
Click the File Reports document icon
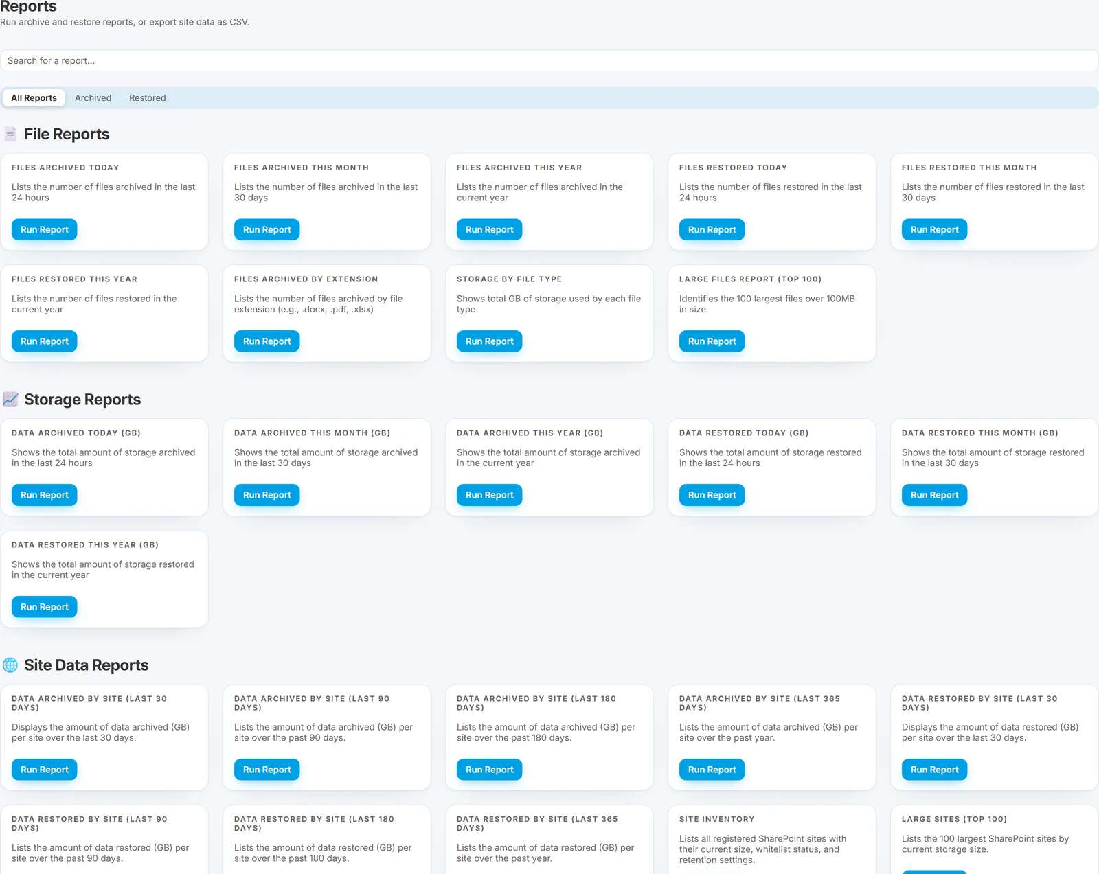[x=10, y=134]
